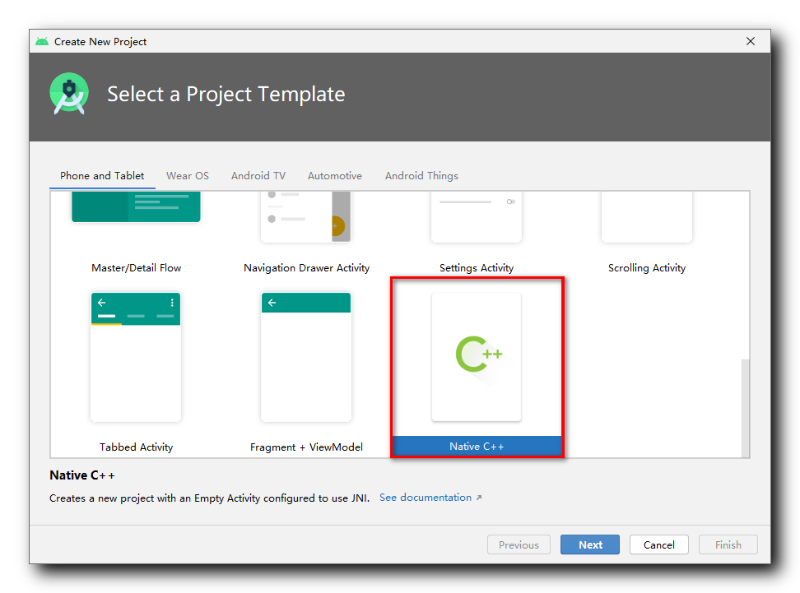Screen dimensions: 800x593
Task: Click the Fragment + ViewModel label
Action: click(x=306, y=447)
